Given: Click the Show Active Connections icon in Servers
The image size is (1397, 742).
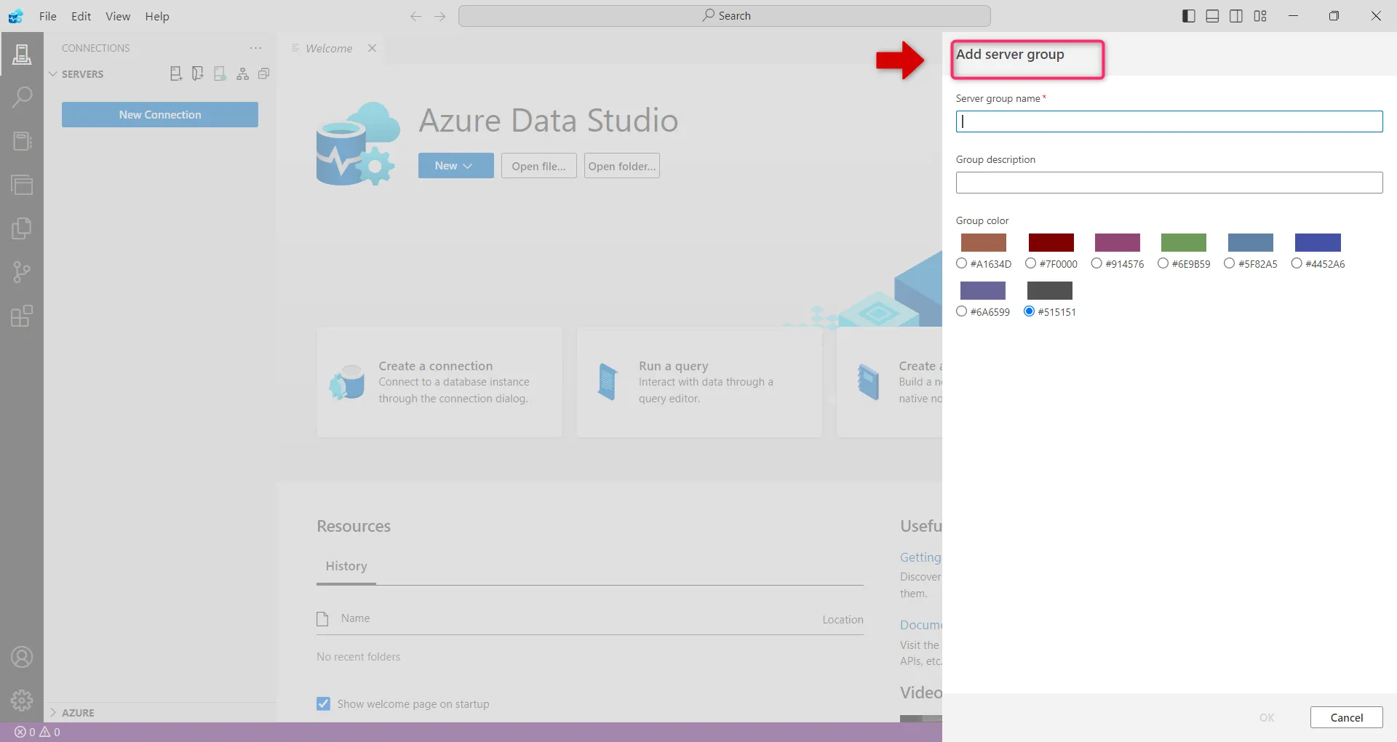Looking at the screenshot, I should click(220, 73).
